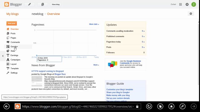Click the Overview breadcrumb title
The image size is (200, 112).
pyautogui.click(x=54, y=14)
